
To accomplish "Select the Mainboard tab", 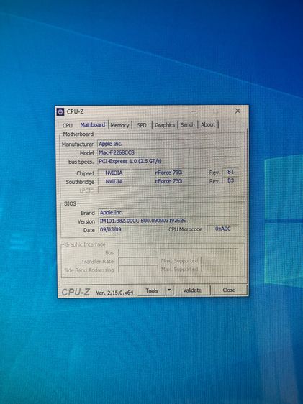I will (93, 124).
